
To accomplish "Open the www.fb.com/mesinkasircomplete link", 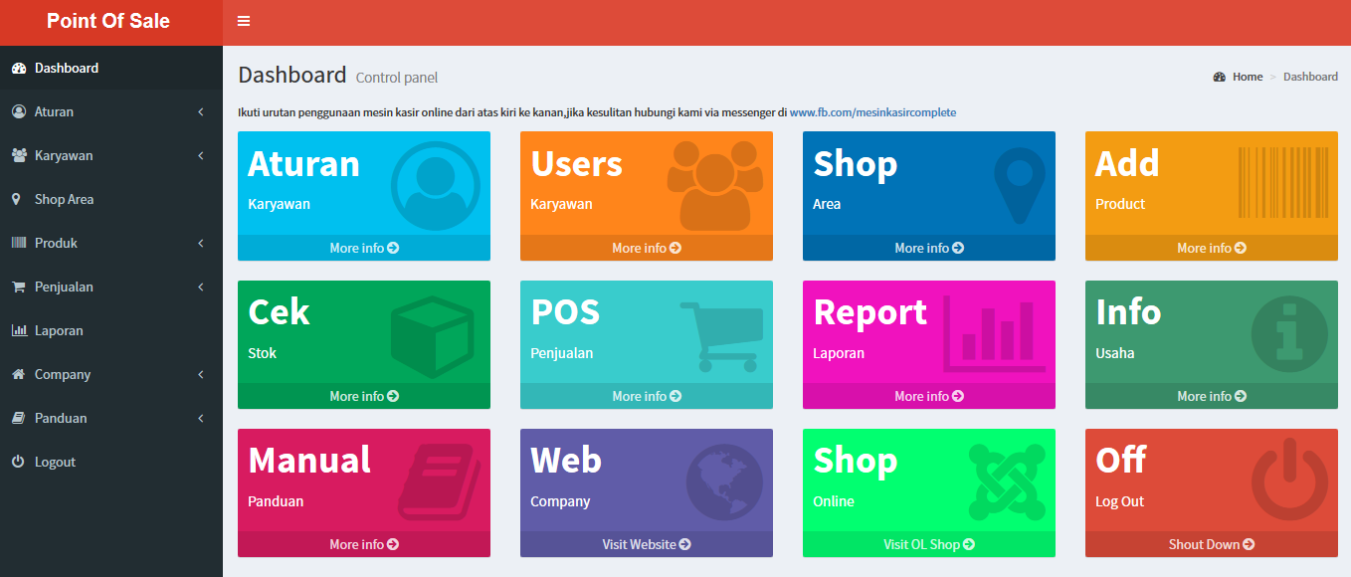I will click(872, 112).
